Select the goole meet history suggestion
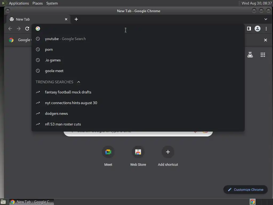This screenshot has width=273, height=205. 138,71
